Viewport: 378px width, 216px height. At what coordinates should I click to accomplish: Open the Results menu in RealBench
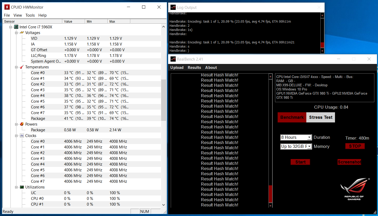click(194, 68)
